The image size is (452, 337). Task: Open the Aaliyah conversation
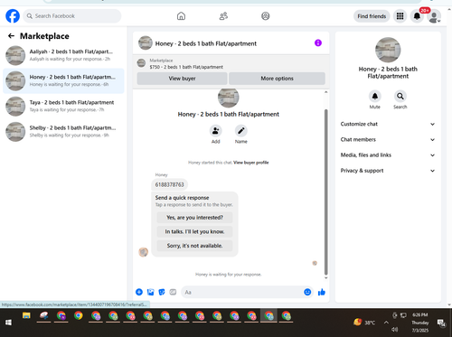click(63, 55)
